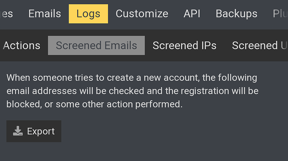Show the Staff Actions log sub-tab
288x161 pixels.
click(x=22, y=45)
